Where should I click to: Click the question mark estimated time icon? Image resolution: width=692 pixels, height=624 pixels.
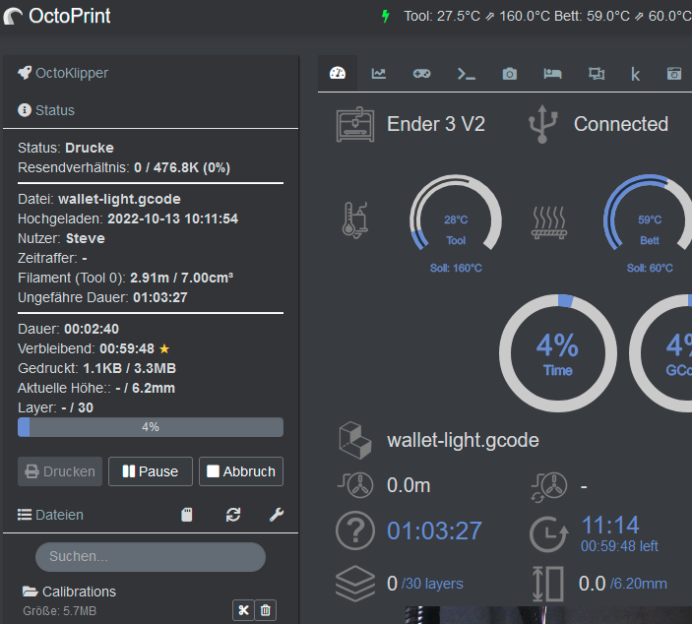[355, 530]
